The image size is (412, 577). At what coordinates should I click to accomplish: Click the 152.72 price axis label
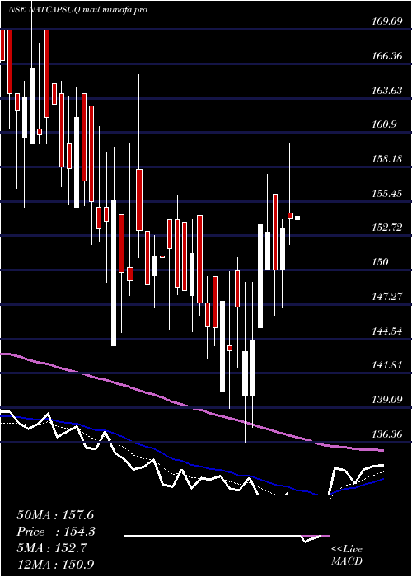point(386,228)
